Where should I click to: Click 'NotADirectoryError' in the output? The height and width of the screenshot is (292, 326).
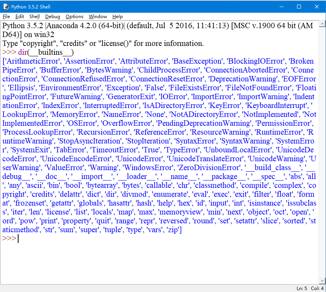point(204,115)
